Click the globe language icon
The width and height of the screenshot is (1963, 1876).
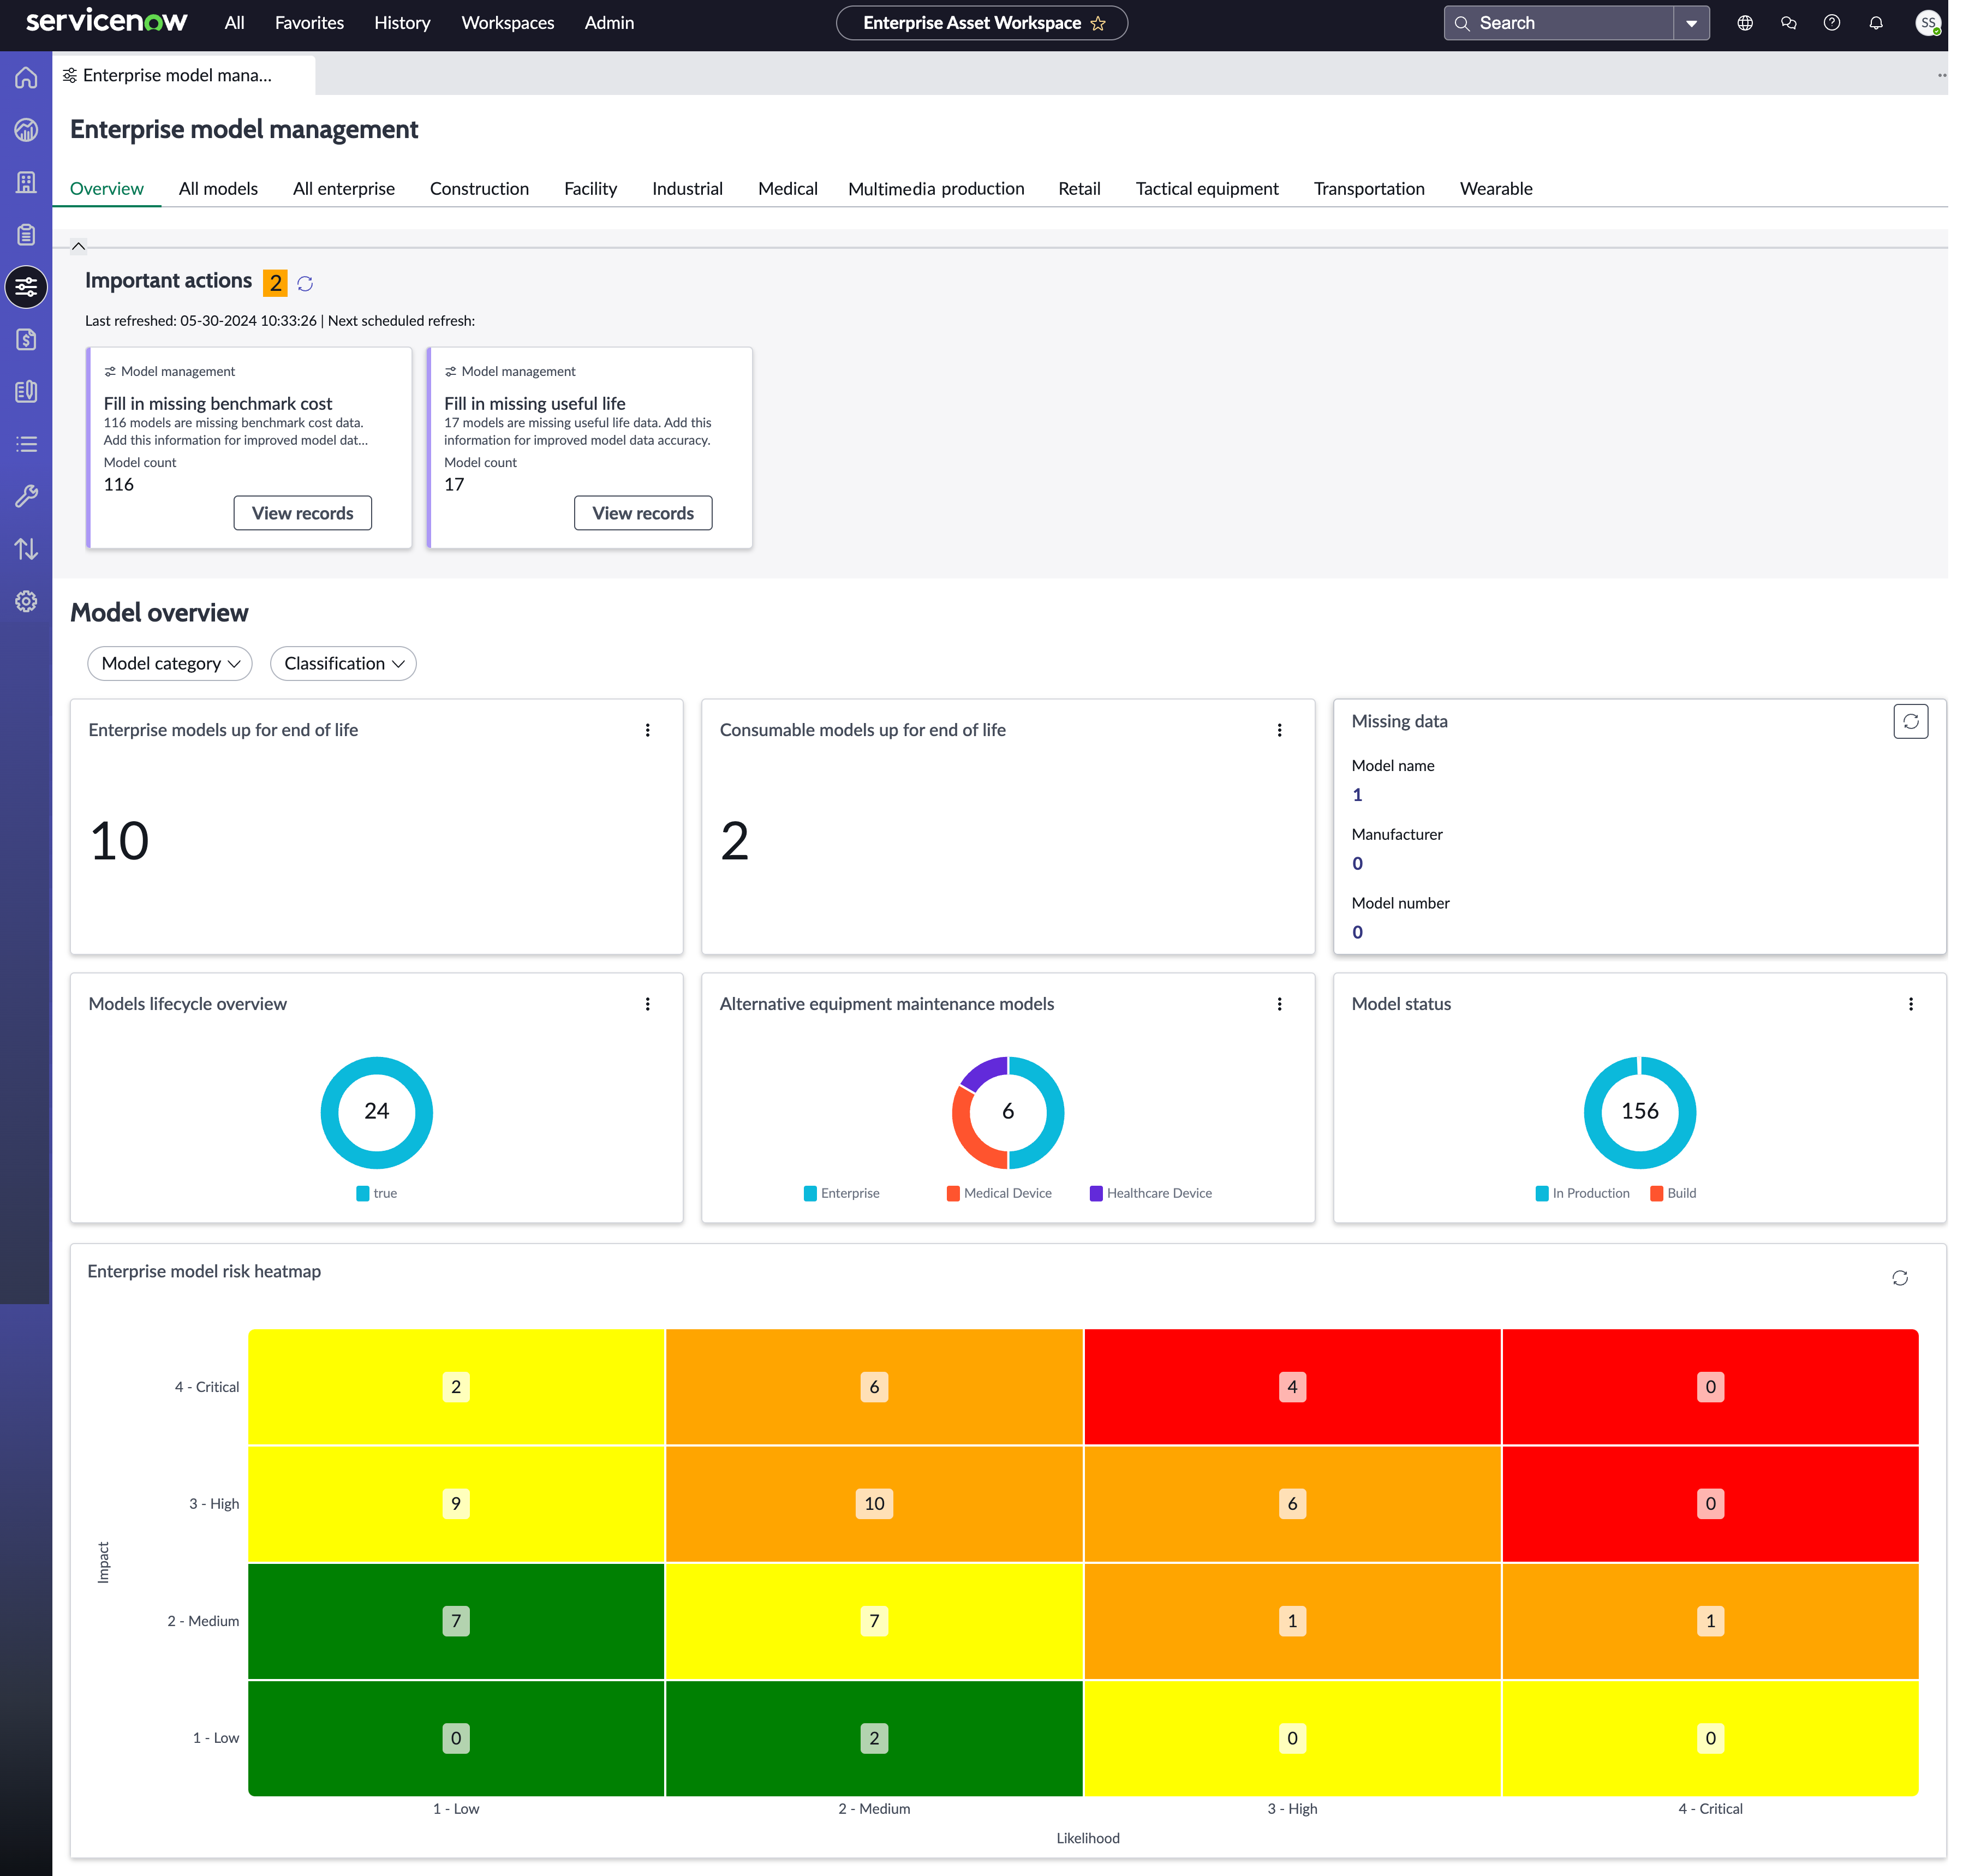point(1745,23)
